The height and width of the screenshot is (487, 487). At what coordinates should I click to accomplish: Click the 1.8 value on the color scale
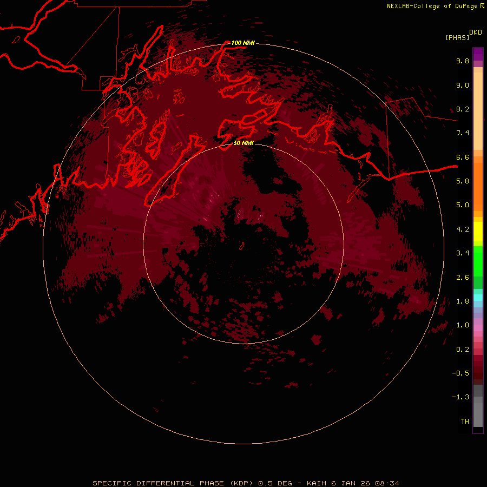pos(463,301)
